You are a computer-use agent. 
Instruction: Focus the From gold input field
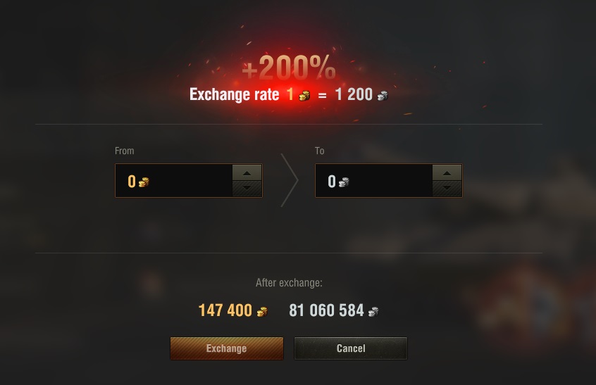[174, 181]
